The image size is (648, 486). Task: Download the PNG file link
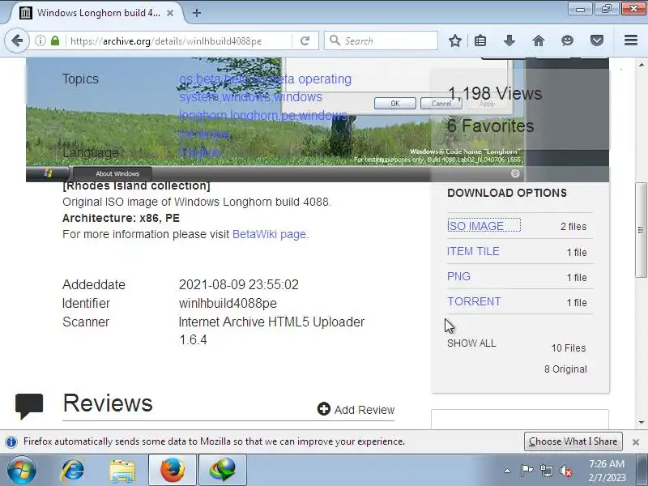click(x=458, y=276)
